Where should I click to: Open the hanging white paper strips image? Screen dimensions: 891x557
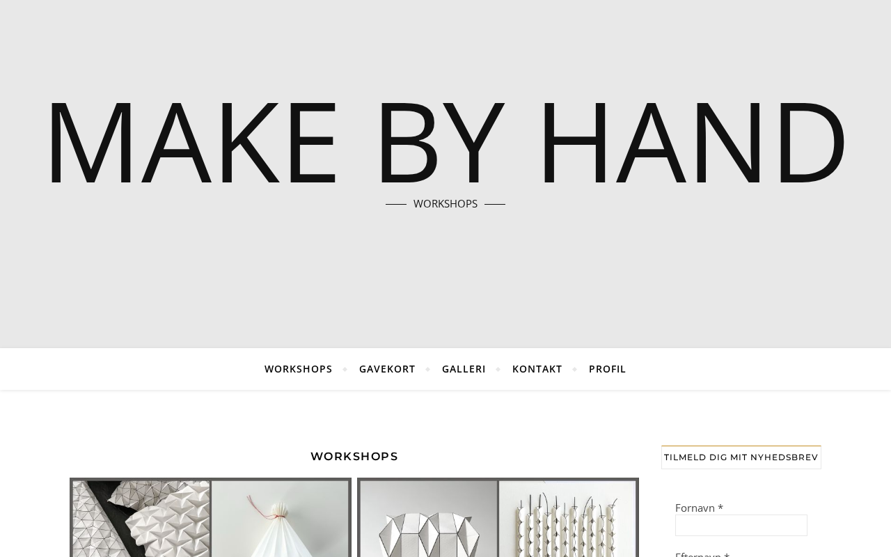click(567, 519)
